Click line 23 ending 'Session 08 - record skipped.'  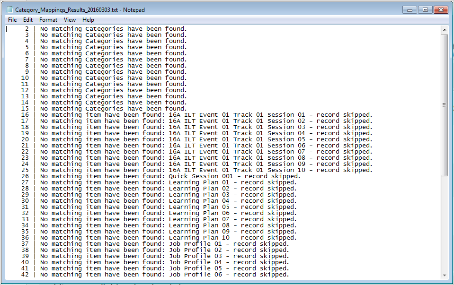[x=196, y=158]
